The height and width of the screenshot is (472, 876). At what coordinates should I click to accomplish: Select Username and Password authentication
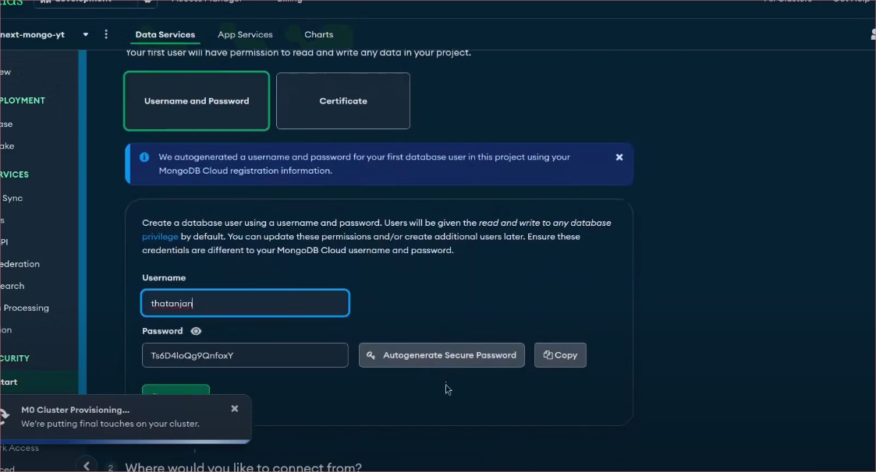click(x=197, y=101)
